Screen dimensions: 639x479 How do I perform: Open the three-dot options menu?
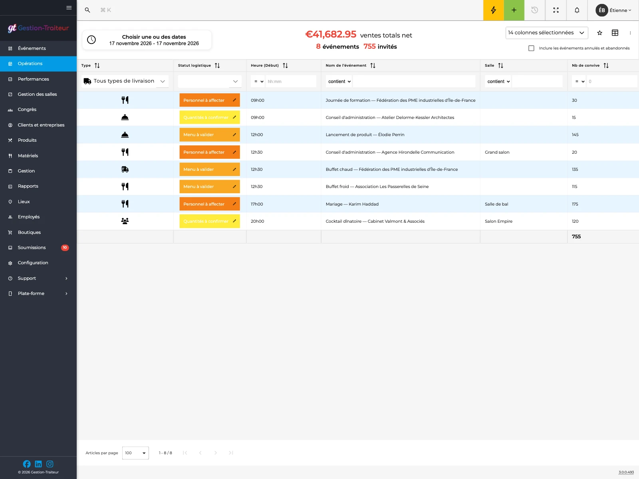[x=630, y=33]
